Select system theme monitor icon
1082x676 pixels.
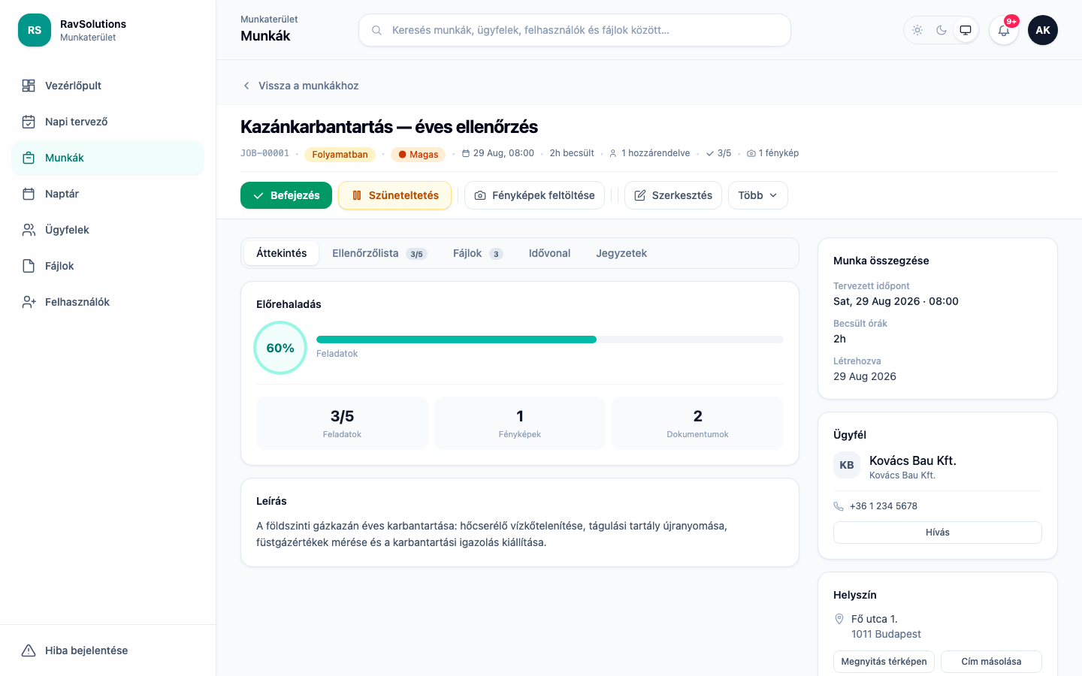click(x=966, y=30)
